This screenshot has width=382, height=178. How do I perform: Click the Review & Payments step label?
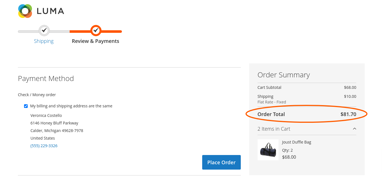click(95, 41)
